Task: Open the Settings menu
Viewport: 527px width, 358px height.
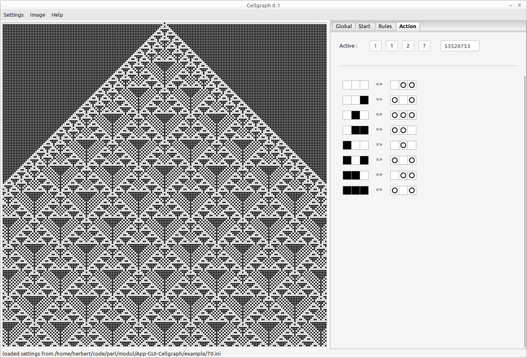Action: pyautogui.click(x=14, y=15)
